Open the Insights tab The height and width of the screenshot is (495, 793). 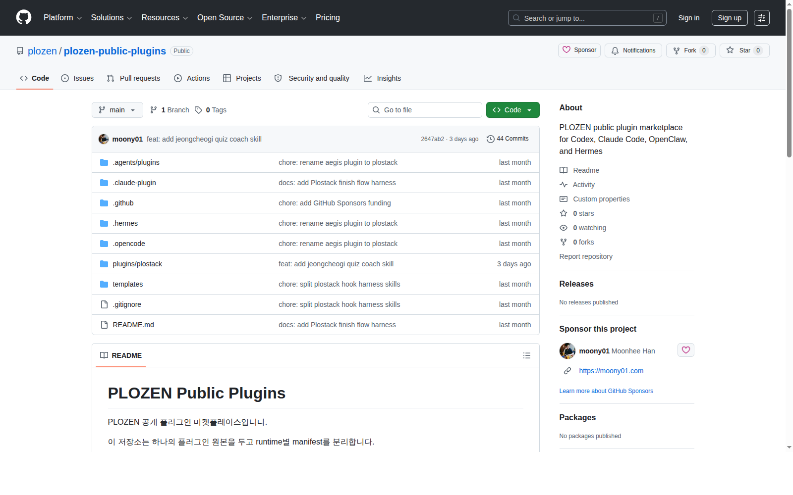[x=382, y=78]
